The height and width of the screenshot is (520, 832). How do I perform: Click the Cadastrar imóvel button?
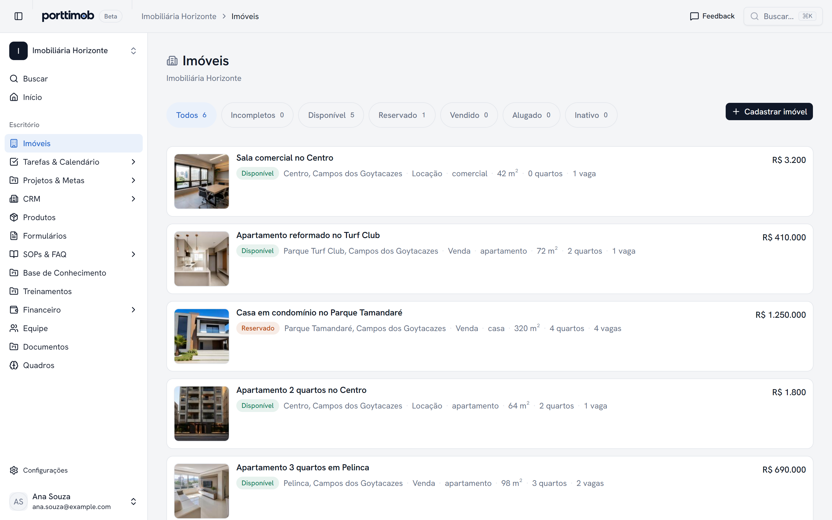[x=769, y=112]
